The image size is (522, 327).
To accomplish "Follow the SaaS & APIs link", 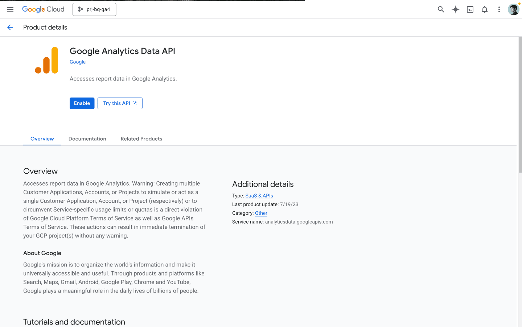I will pos(259,196).
